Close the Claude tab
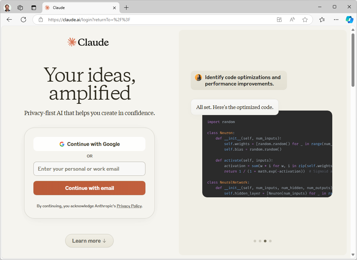This screenshot has width=357, height=260. (114, 8)
